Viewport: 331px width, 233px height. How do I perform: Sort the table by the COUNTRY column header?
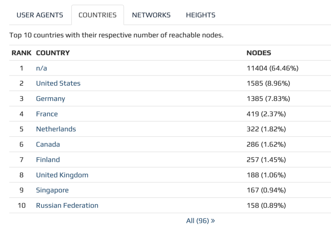[x=53, y=53]
